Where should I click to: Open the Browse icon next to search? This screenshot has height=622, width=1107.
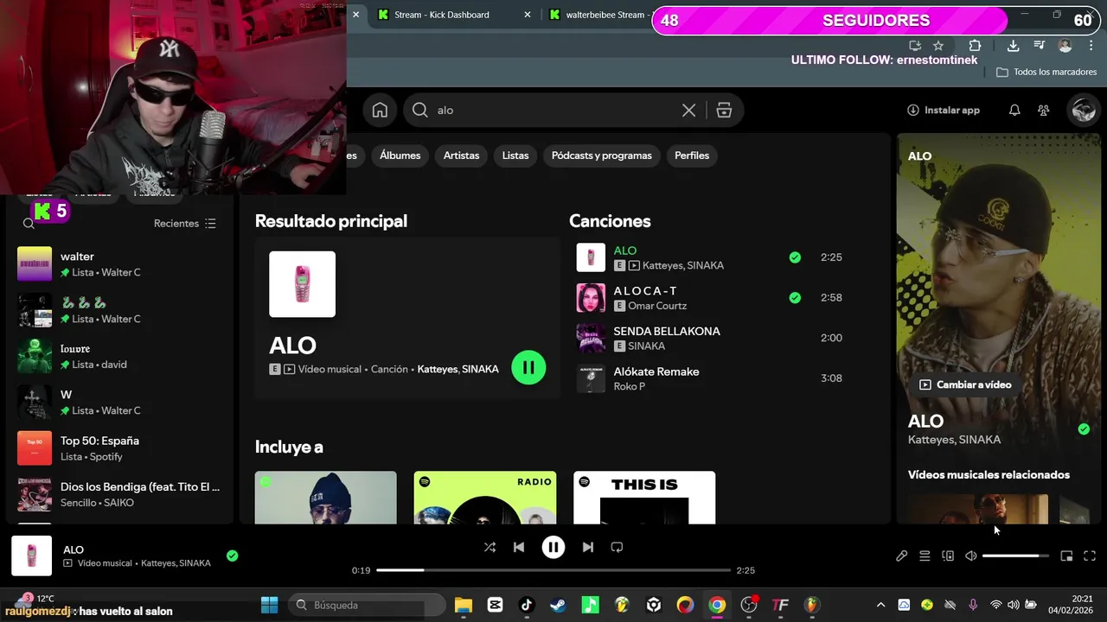tap(724, 110)
